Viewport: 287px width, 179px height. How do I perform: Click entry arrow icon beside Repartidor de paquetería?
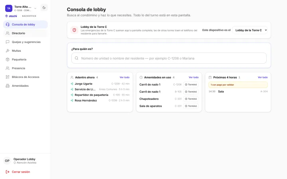72,95
